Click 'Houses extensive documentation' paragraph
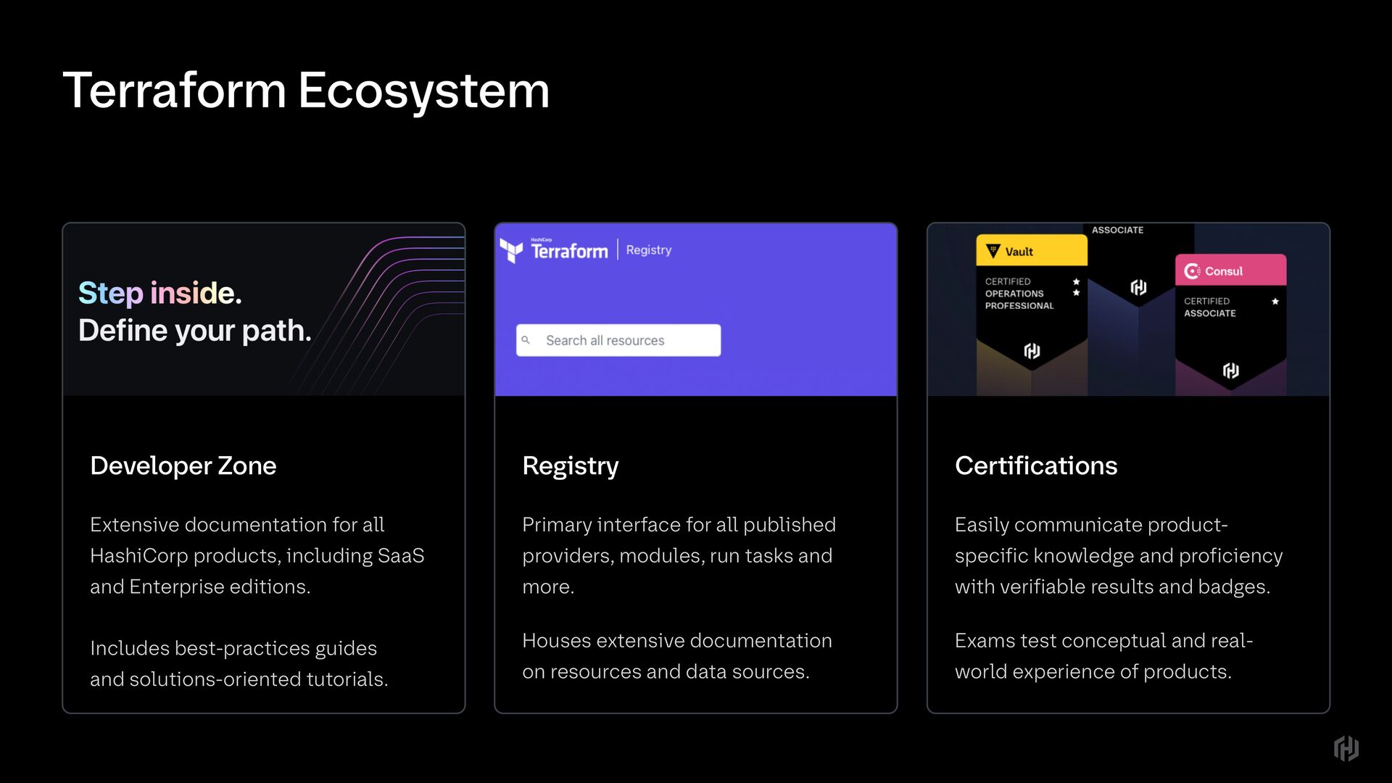 (x=677, y=656)
